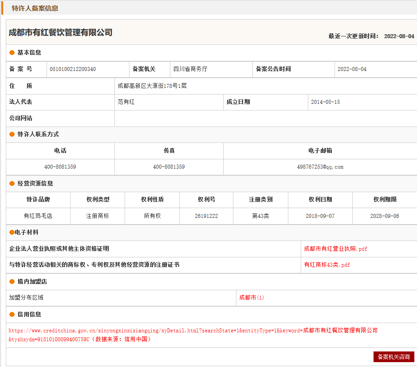The width and height of the screenshot is (417, 367).
Task: Select the filing number 0510100212200340
Action: (73, 69)
